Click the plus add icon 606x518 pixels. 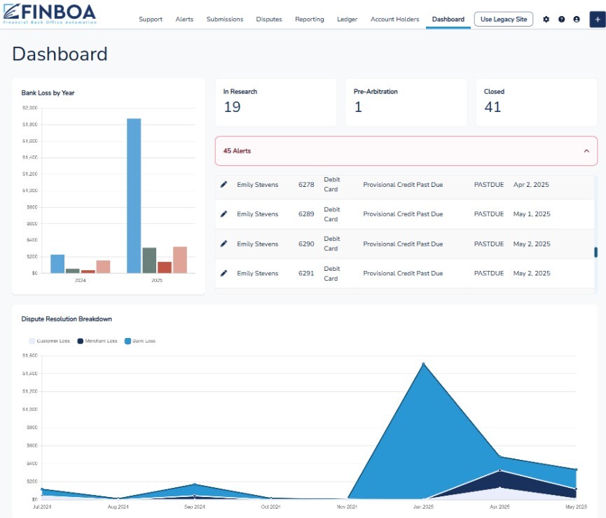(597, 20)
